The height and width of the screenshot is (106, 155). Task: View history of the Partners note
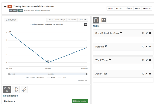pyautogui.click(x=143, y=47)
